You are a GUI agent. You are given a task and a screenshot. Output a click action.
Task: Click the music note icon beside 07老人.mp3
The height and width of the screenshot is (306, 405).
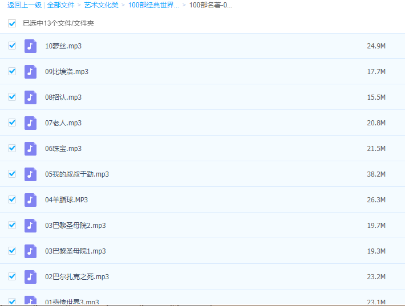31,123
